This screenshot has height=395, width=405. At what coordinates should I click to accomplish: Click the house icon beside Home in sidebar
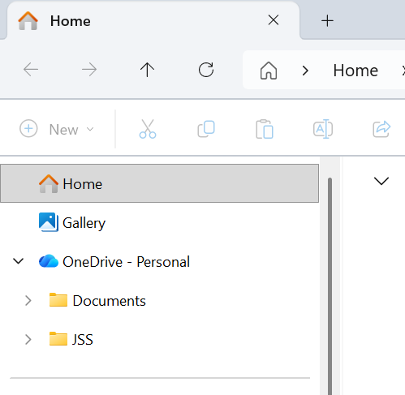click(x=49, y=183)
